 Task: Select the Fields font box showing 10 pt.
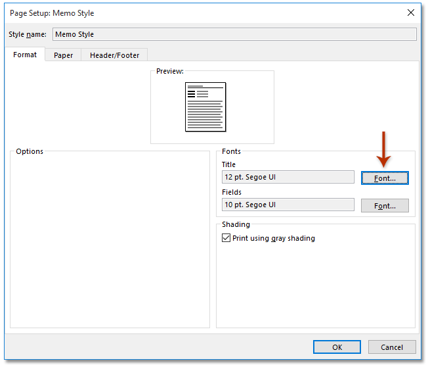tap(288, 205)
